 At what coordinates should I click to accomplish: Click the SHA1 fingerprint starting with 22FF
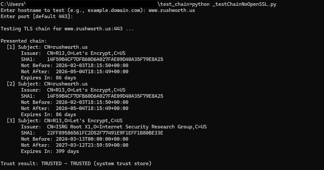[x=105, y=133]
